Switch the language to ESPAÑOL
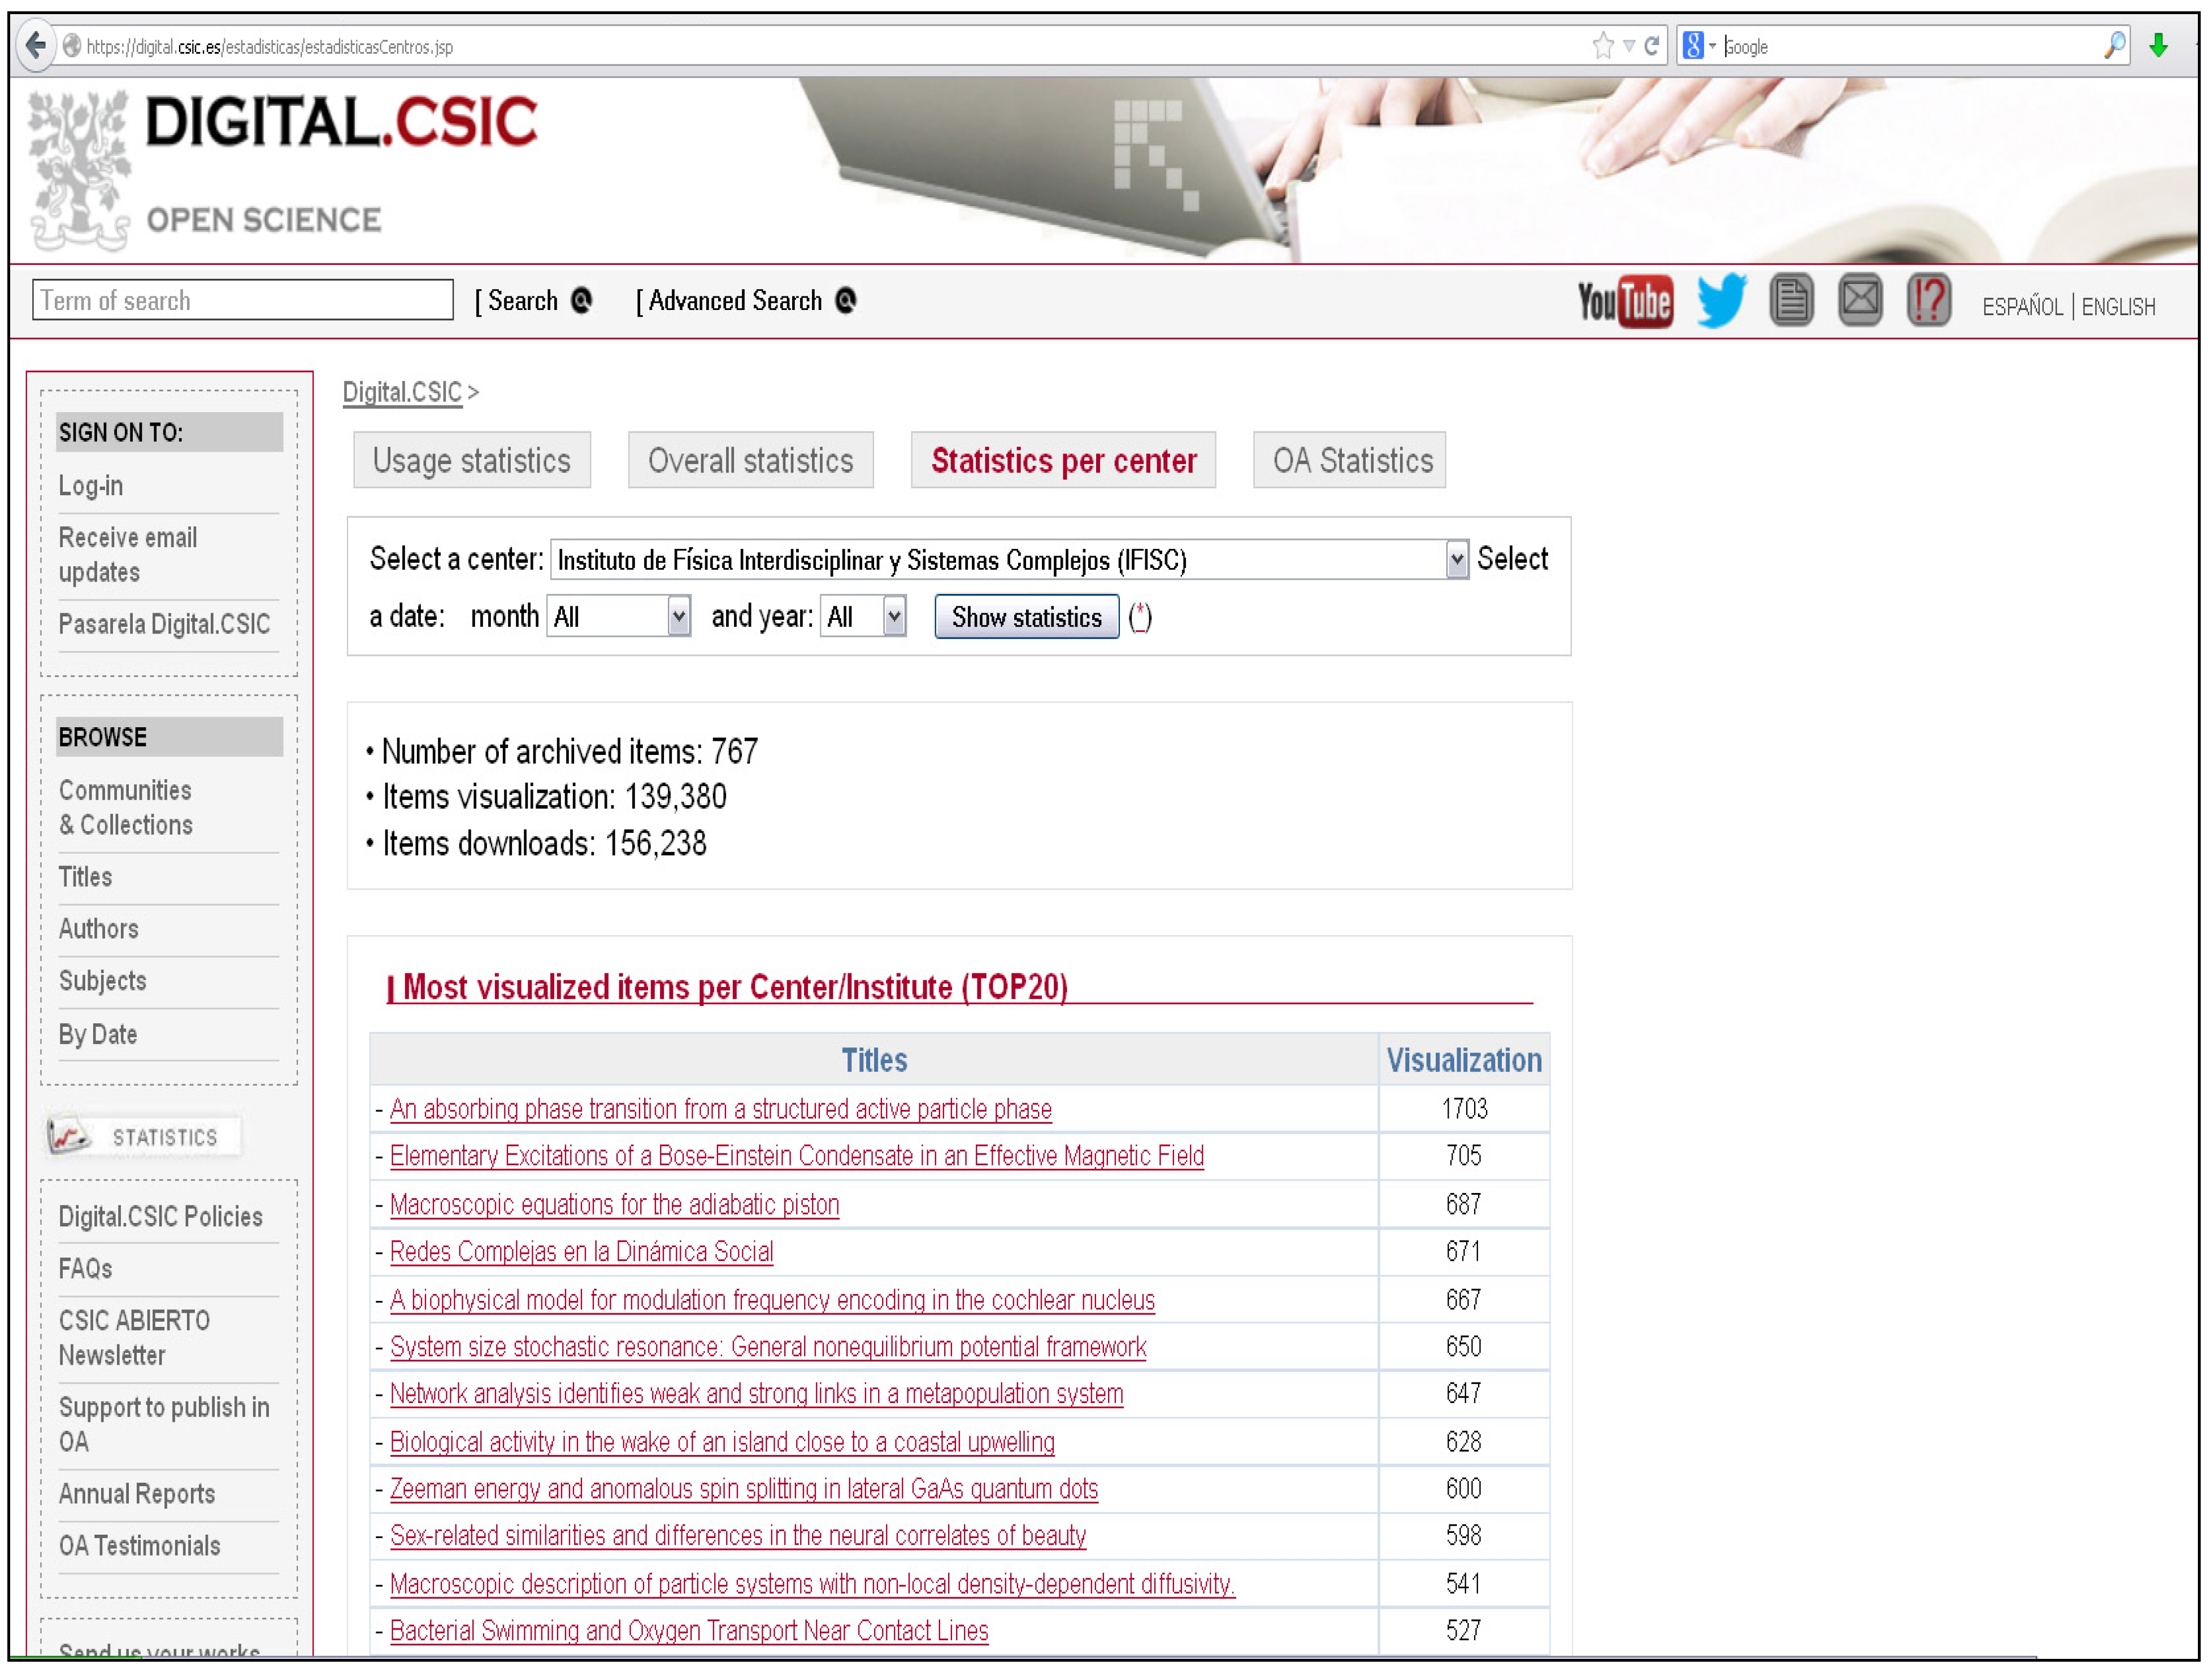Screen dimensions: 2212x1673 2022,307
